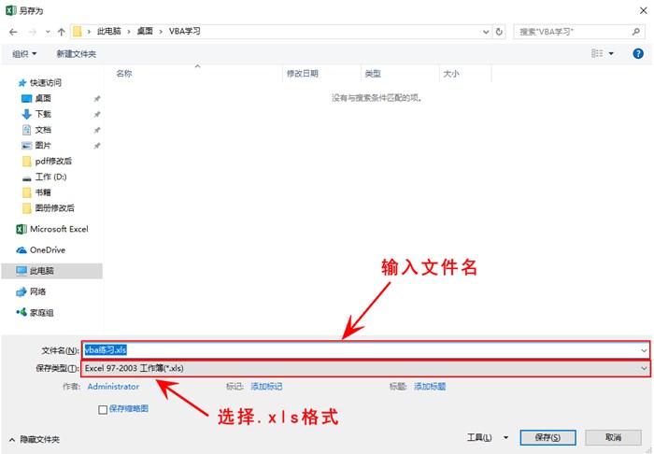Viewport: 654px width, 454px height.
Task: Open the 网络 location in the sidebar
Action: (37, 291)
